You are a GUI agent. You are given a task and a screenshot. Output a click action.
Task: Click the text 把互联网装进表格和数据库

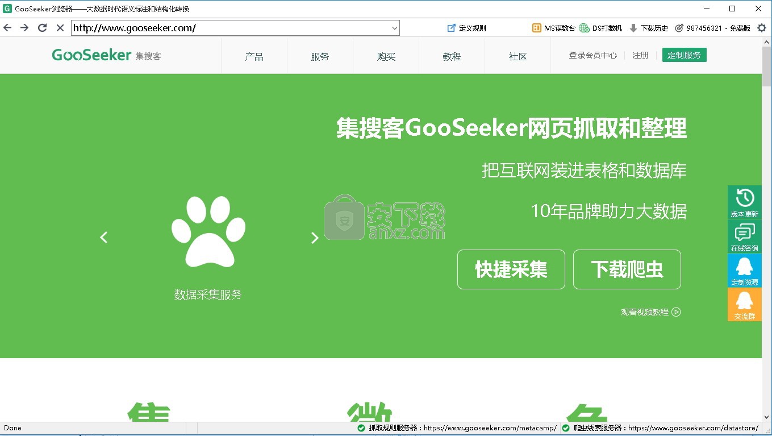(x=584, y=170)
